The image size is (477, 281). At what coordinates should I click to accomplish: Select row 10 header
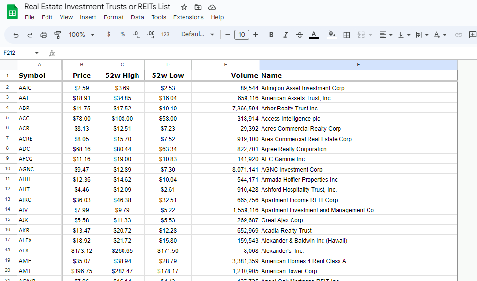tap(8, 169)
